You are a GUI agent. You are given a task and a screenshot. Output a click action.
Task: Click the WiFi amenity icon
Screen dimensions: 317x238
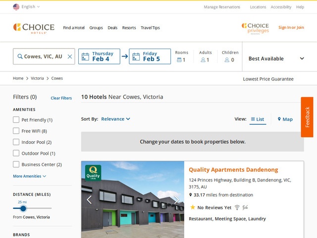pyautogui.click(x=237, y=207)
